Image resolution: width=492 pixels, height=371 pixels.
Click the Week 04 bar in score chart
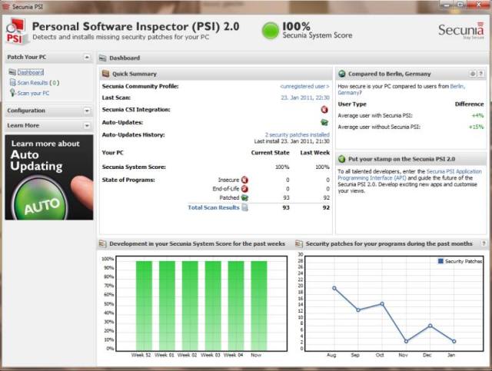236,306
